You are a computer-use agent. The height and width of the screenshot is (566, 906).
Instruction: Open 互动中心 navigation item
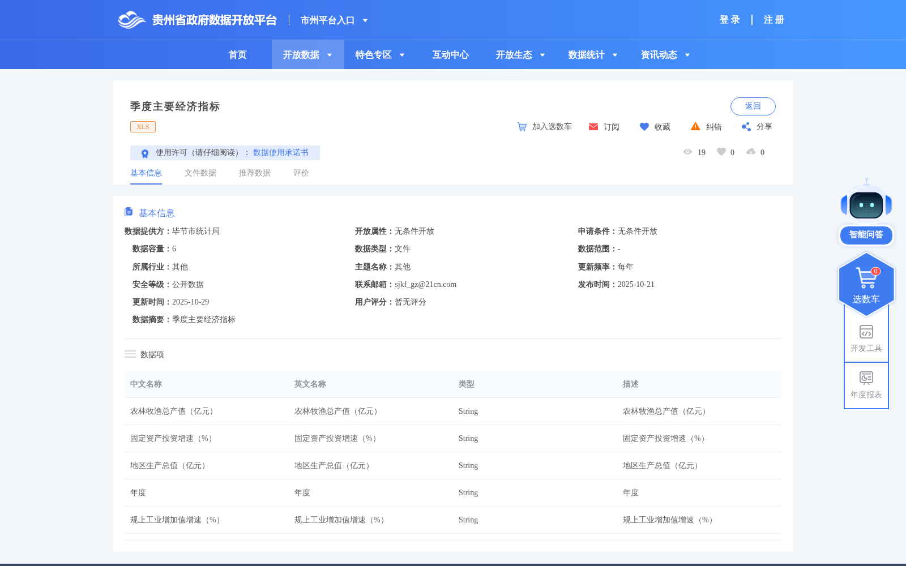tap(451, 55)
